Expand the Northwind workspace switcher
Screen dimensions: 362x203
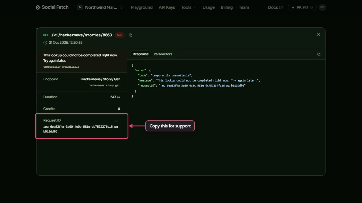[x=101, y=7]
